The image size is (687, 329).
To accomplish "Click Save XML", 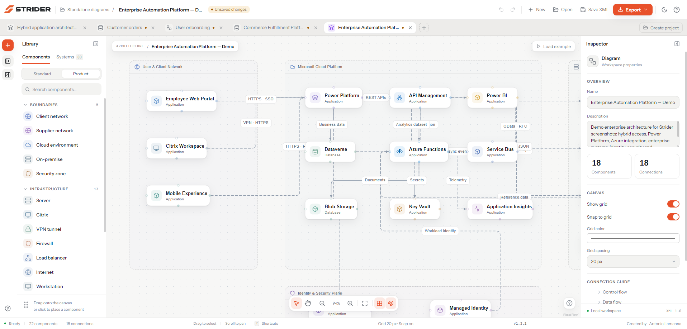I will (594, 10).
